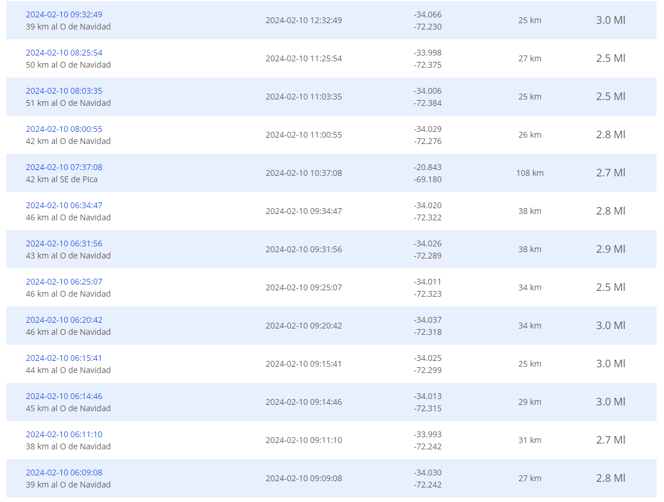Click the 2024-02-10 08:03:35 event link
The image size is (664, 502).
click(x=64, y=91)
